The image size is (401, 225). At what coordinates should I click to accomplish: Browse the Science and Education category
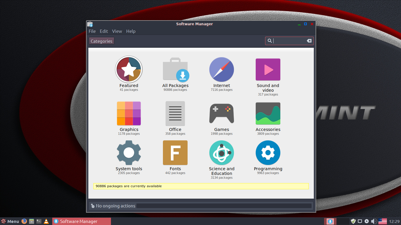click(x=222, y=160)
